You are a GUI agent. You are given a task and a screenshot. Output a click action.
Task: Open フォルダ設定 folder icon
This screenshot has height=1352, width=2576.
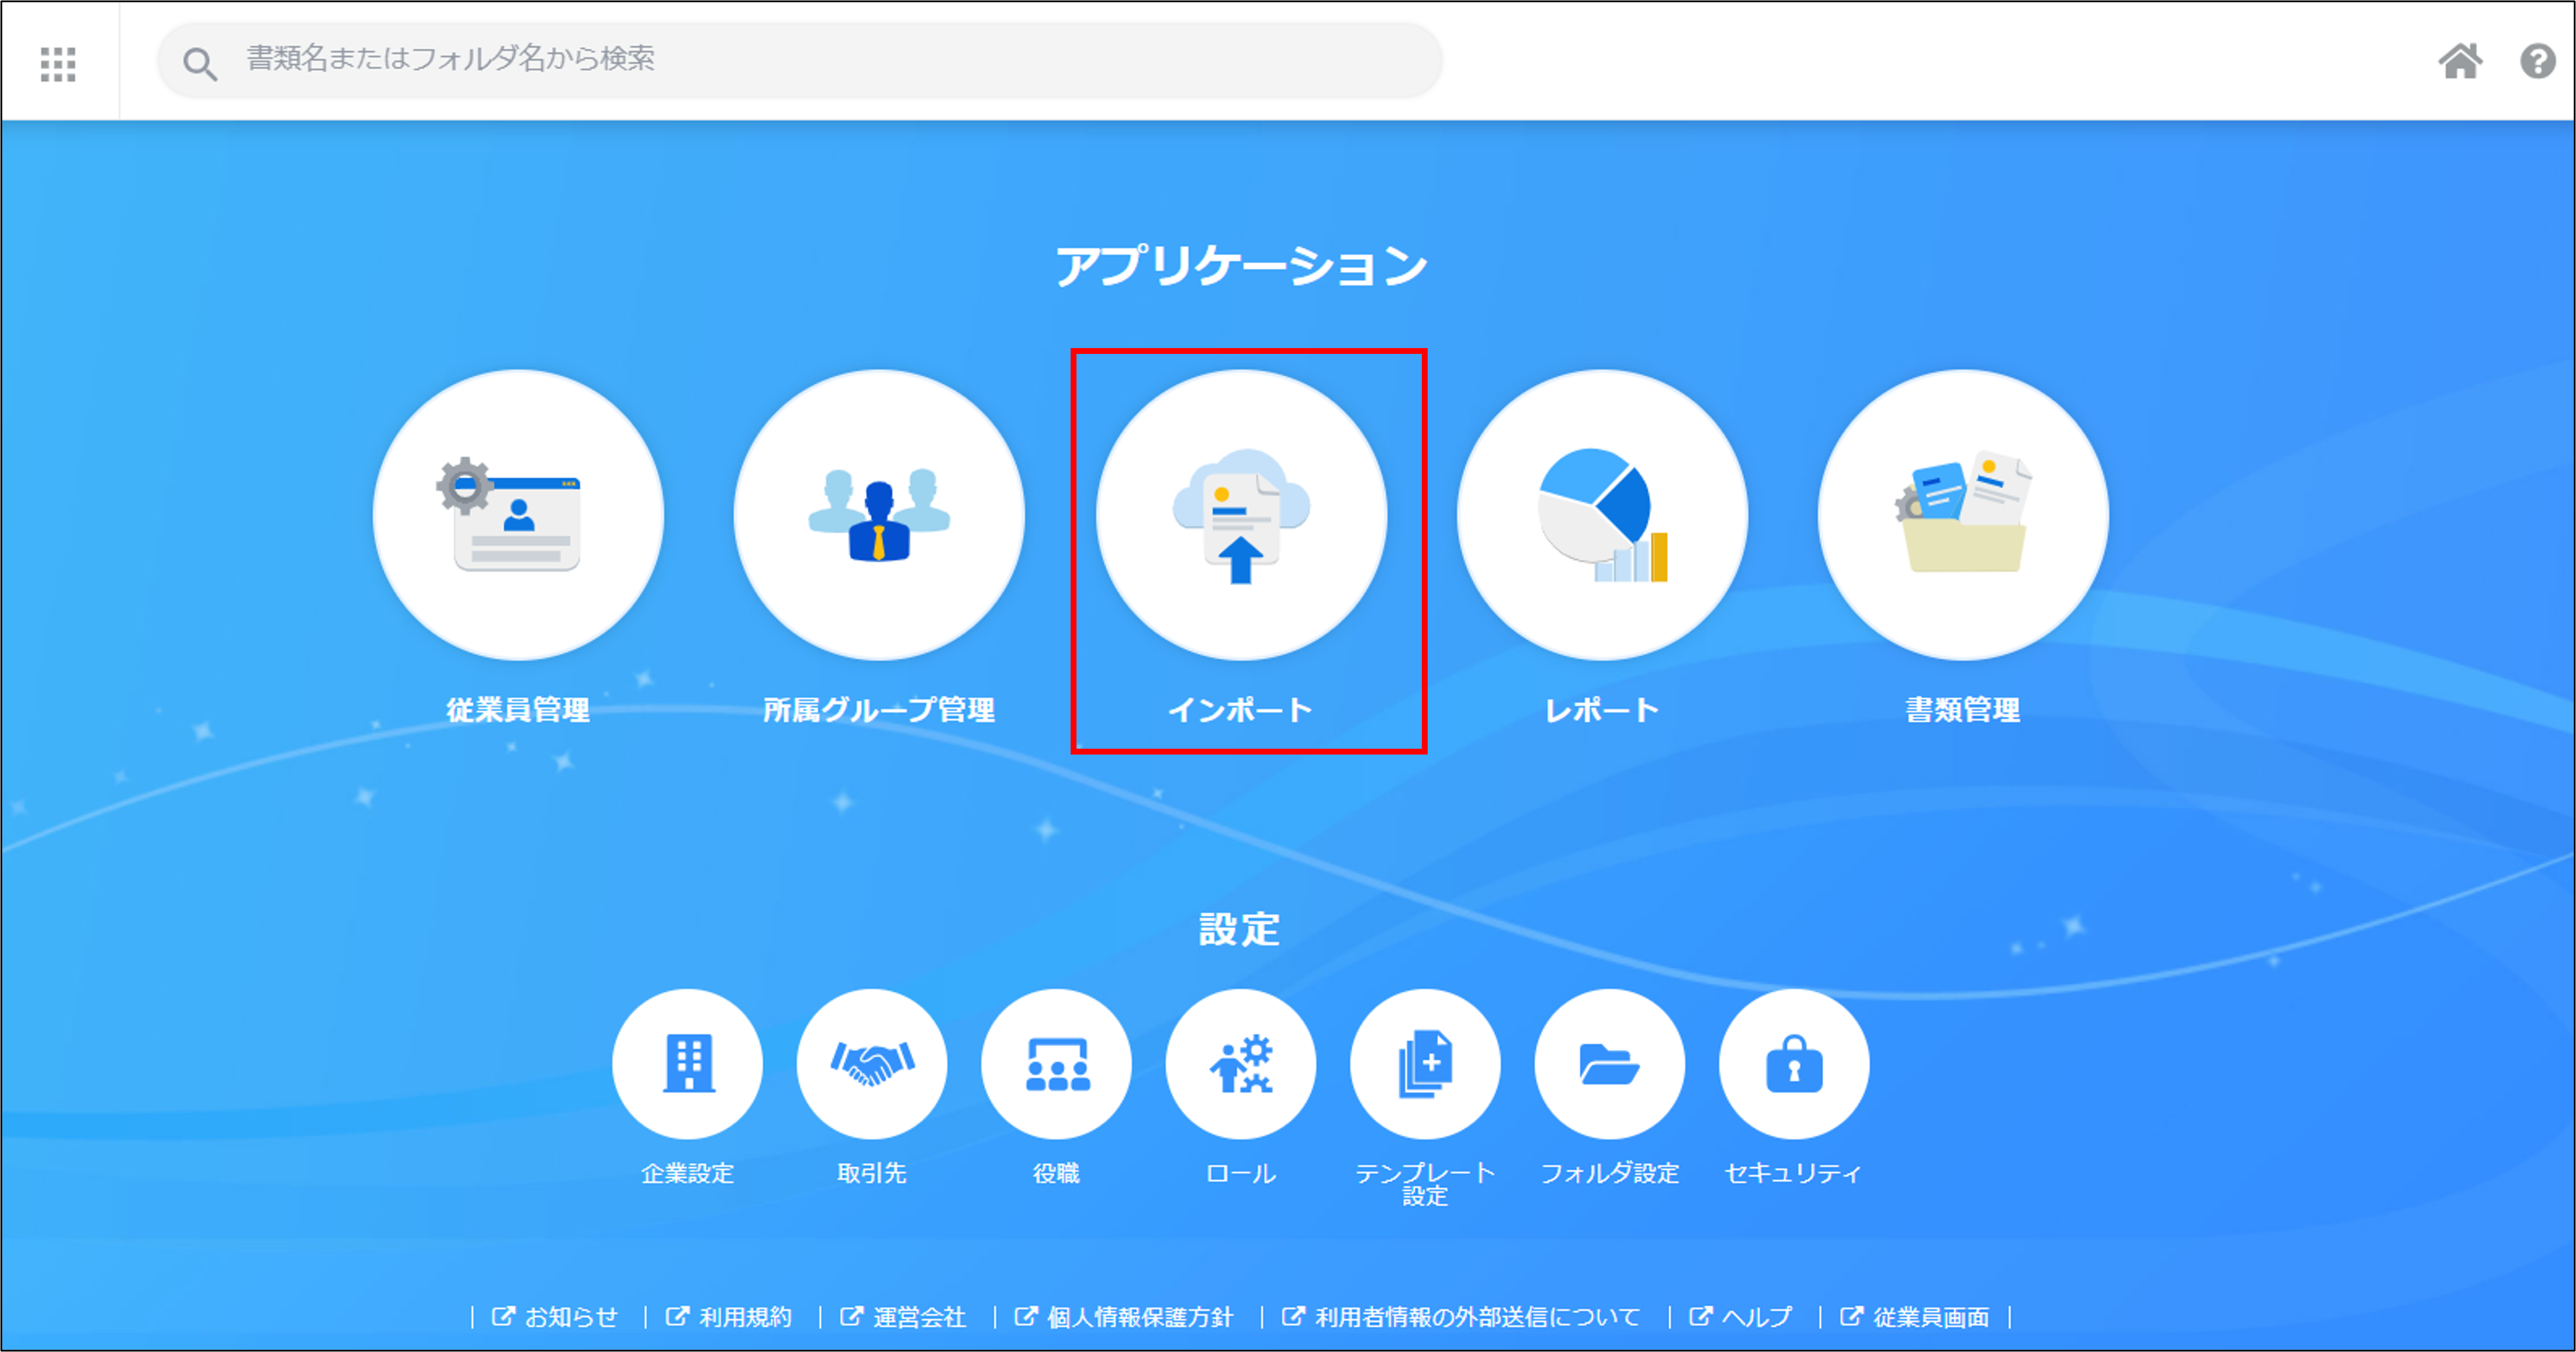point(1609,1064)
